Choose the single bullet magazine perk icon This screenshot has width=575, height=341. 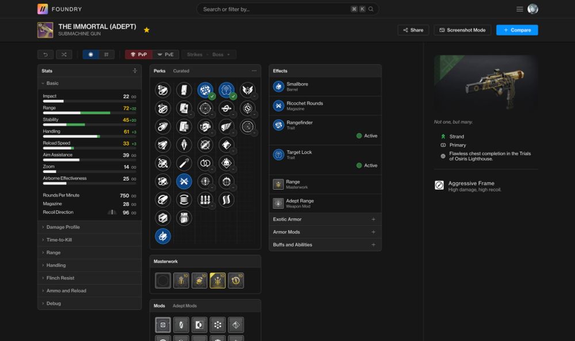pos(184,145)
